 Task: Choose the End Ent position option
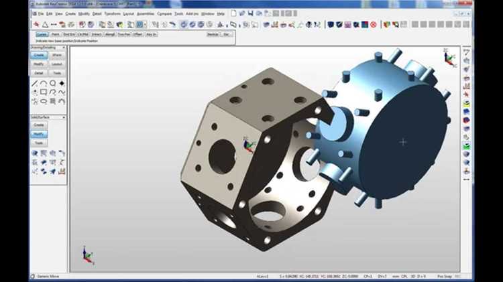[x=68, y=34]
